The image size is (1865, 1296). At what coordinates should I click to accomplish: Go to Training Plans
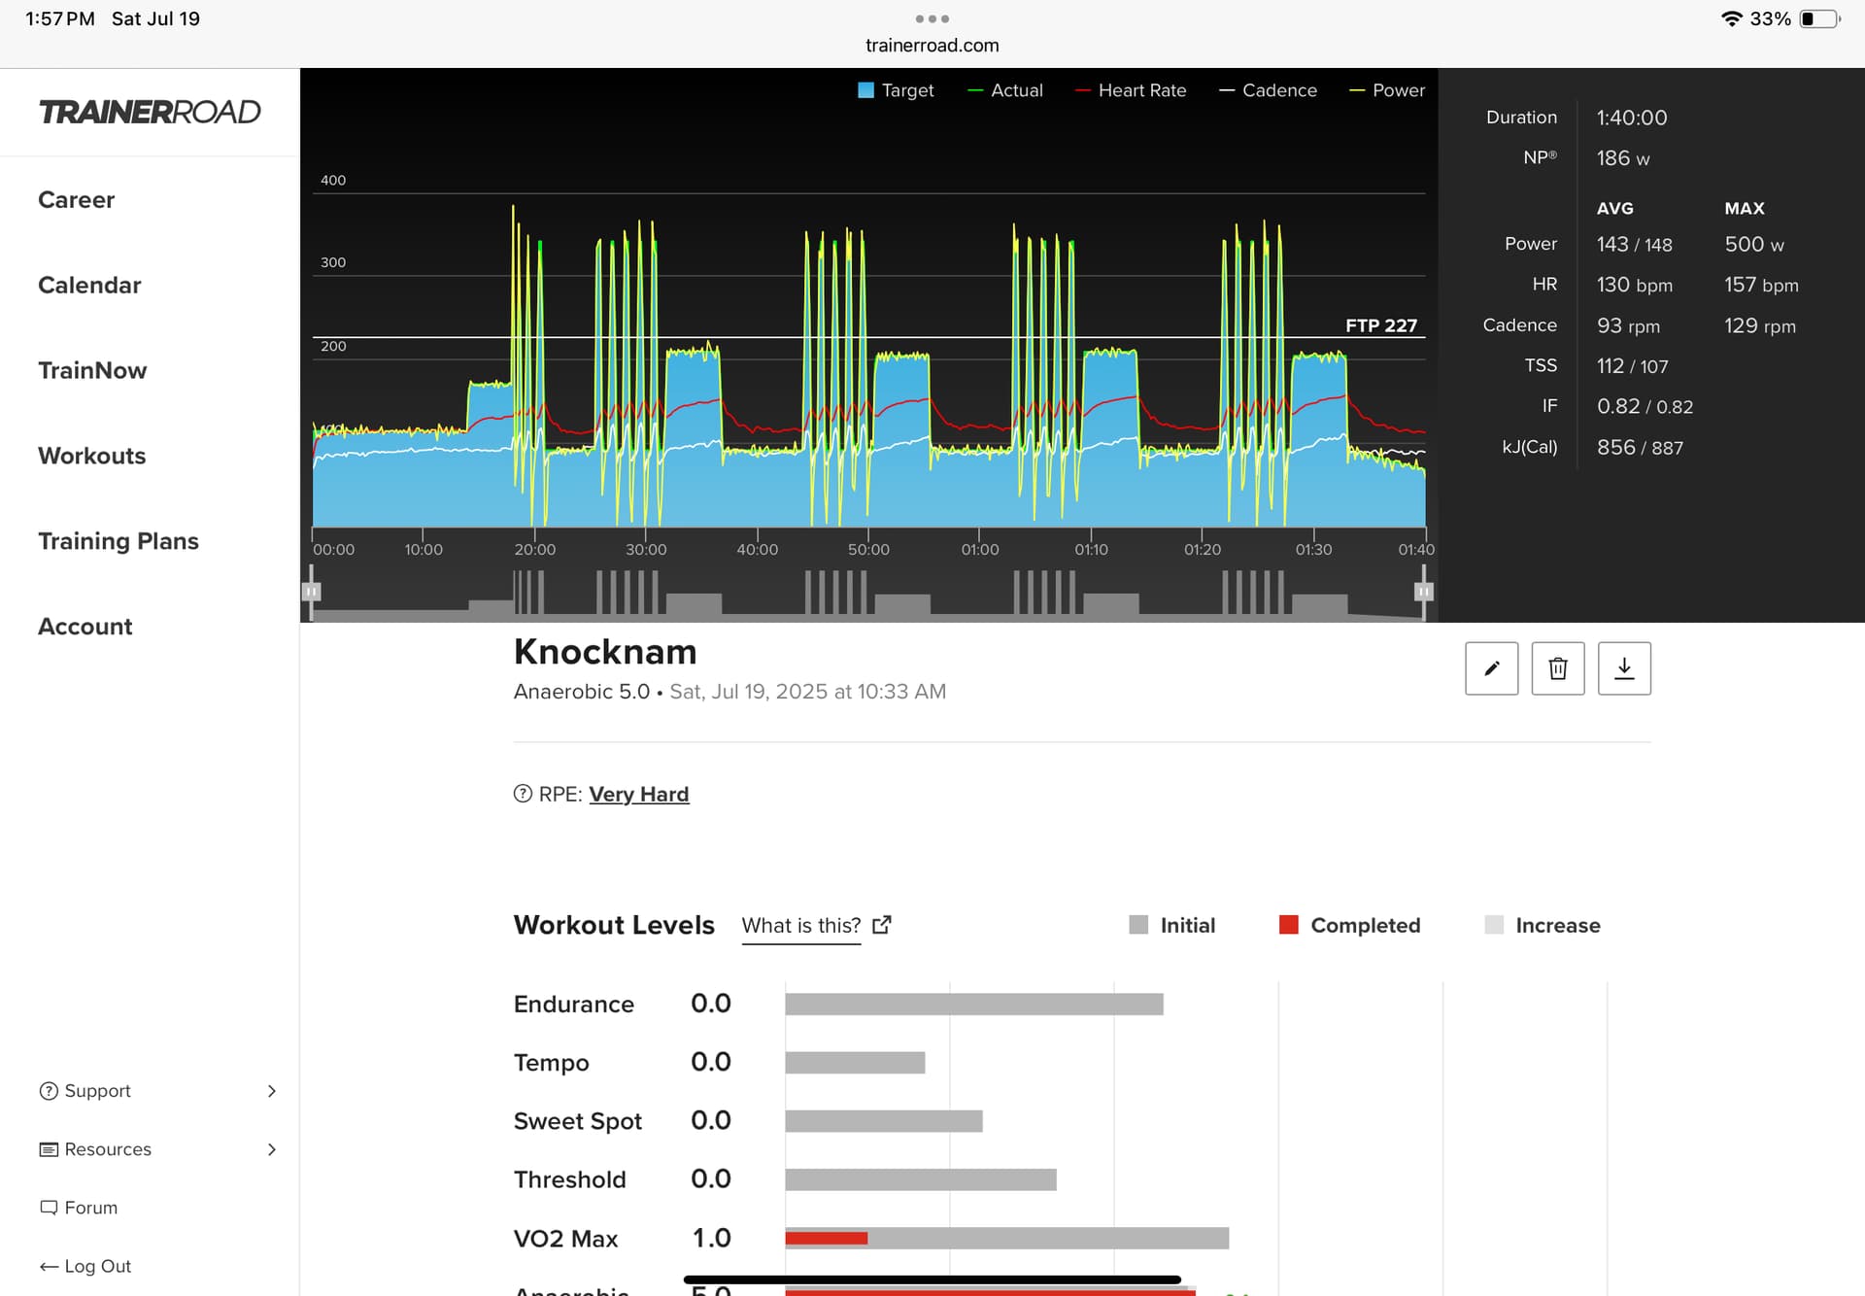[118, 541]
